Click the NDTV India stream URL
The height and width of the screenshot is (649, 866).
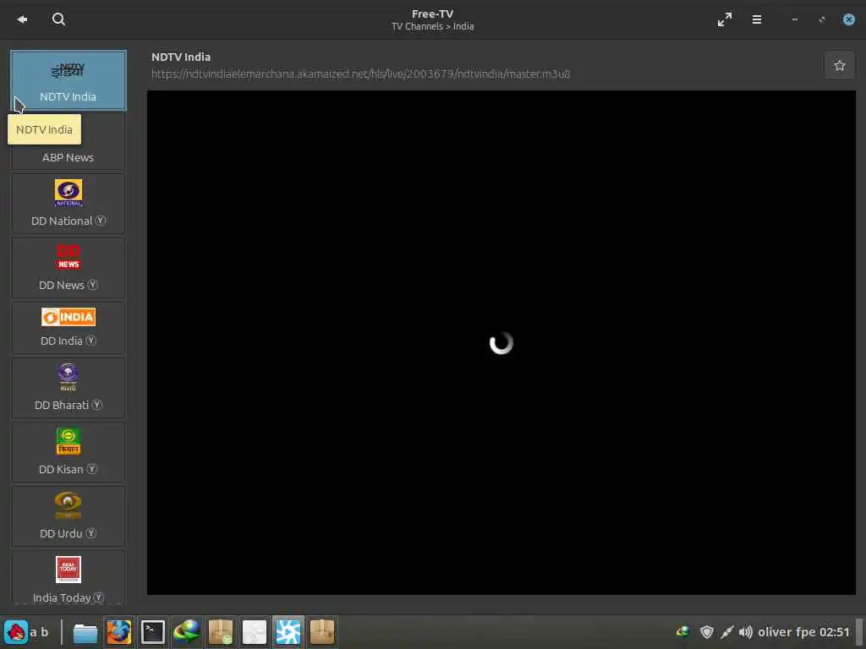coord(360,74)
